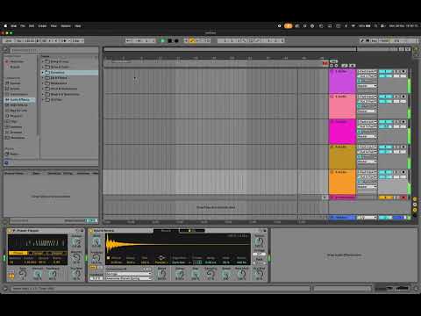Select the purple 1 Audio track header
The height and width of the screenshot is (316, 421).
pos(342,81)
